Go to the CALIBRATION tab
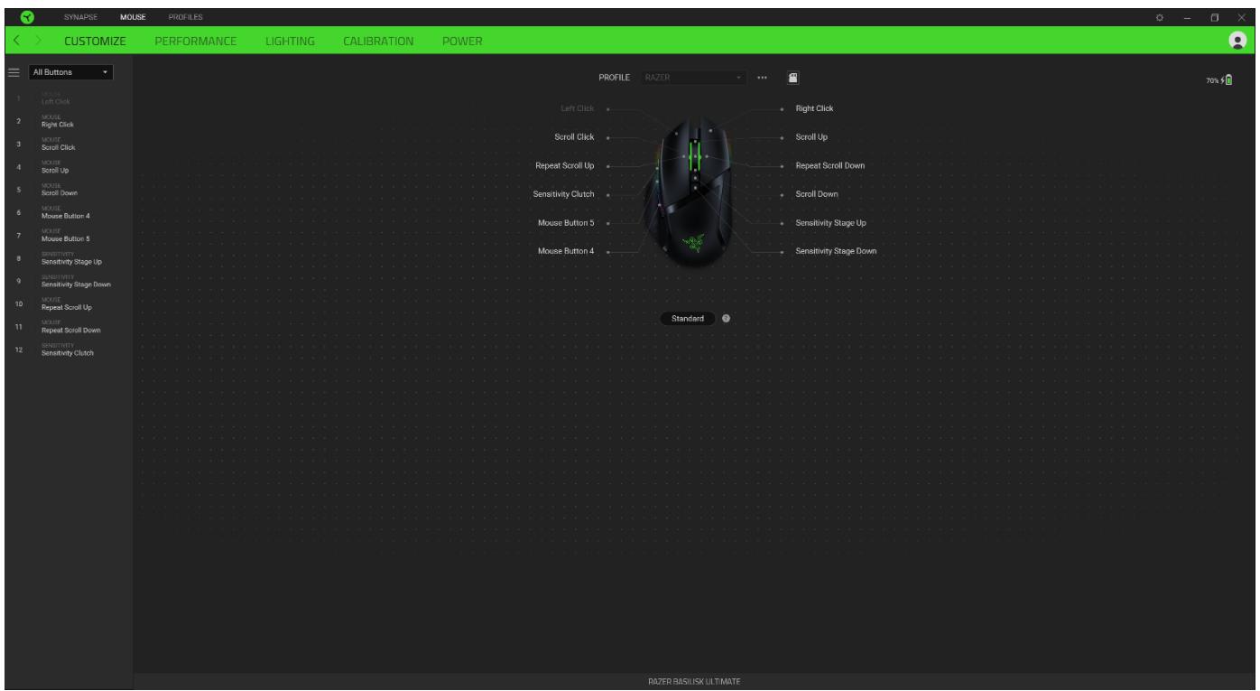 pyautogui.click(x=379, y=42)
